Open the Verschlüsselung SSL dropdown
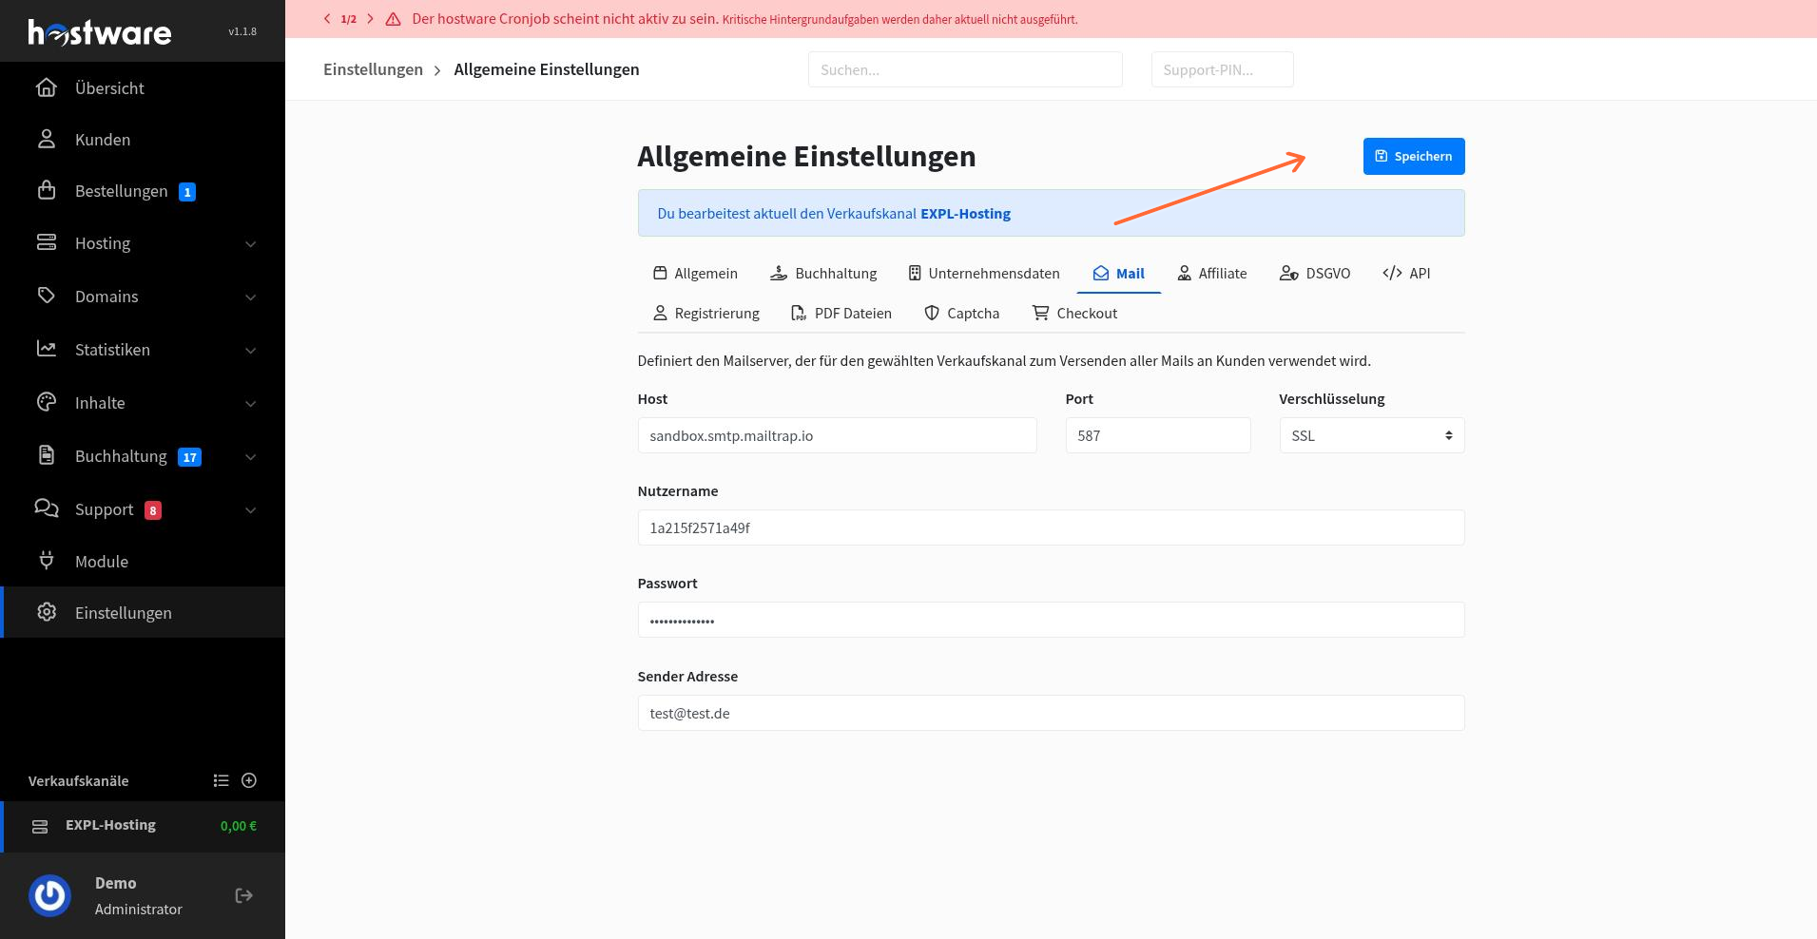This screenshot has height=939, width=1817. point(1372,435)
